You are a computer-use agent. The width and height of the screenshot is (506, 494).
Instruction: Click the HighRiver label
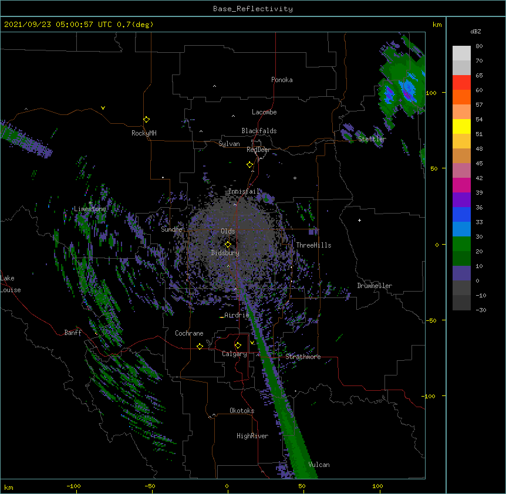252,436
